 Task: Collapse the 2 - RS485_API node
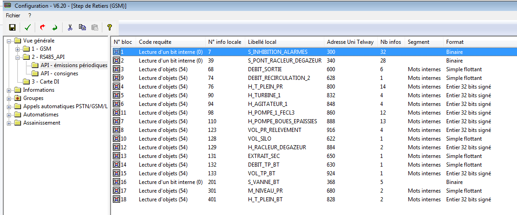pyautogui.click(x=18, y=57)
